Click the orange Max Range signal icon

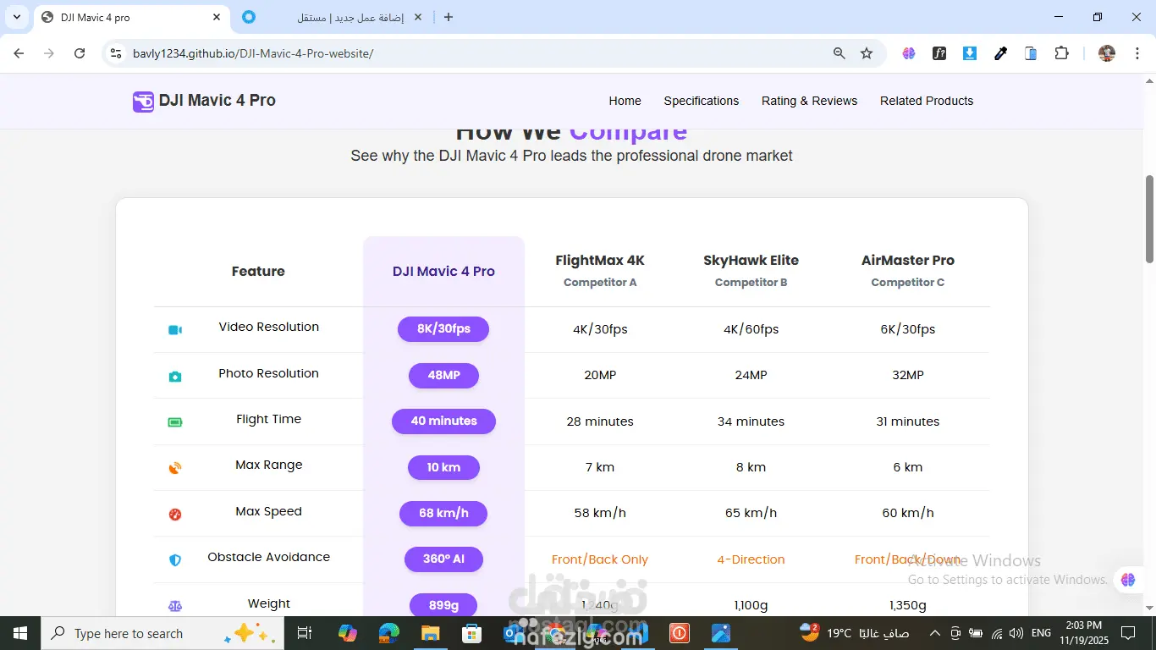(x=175, y=468)
